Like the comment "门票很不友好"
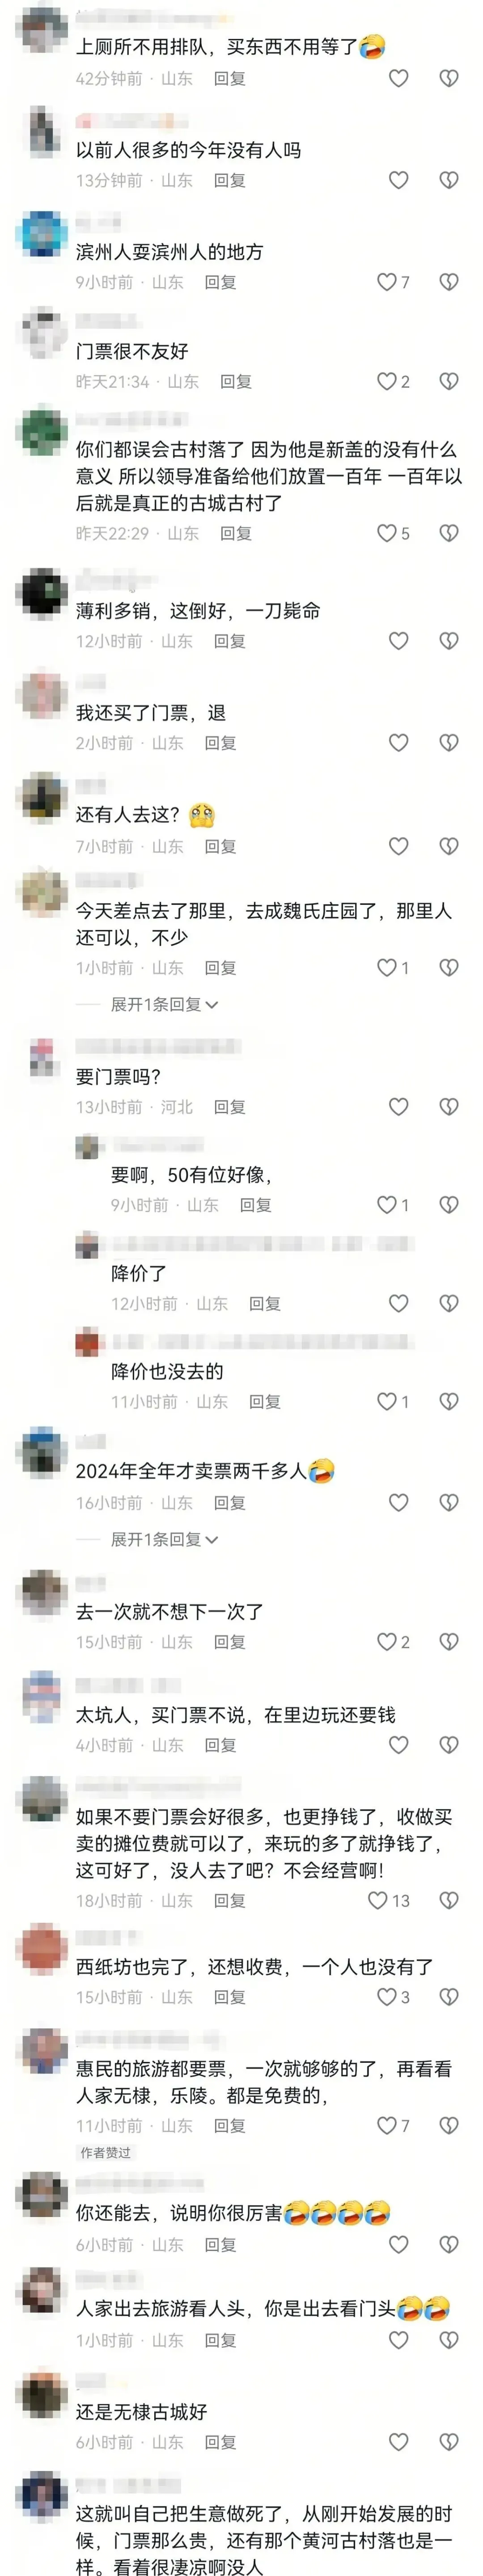 click(x=387, y=381)
